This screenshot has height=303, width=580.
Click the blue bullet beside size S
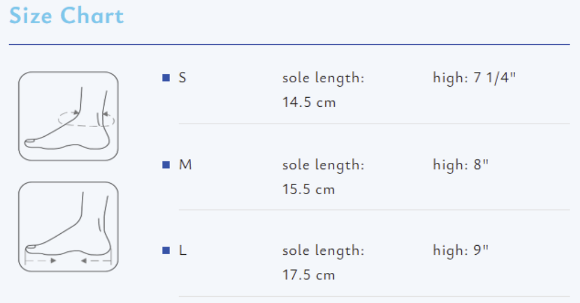pyautogui.click(x=166, y=78)
